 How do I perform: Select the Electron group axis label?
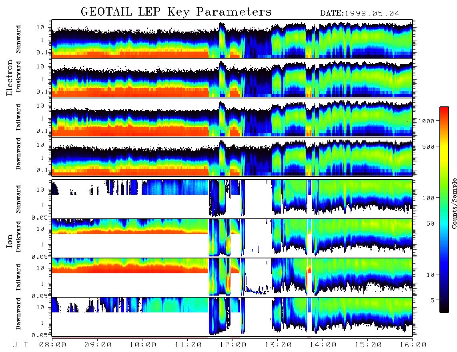tap(9, 78)
